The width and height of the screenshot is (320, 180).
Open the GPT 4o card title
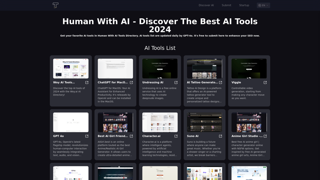click(58, 136)
